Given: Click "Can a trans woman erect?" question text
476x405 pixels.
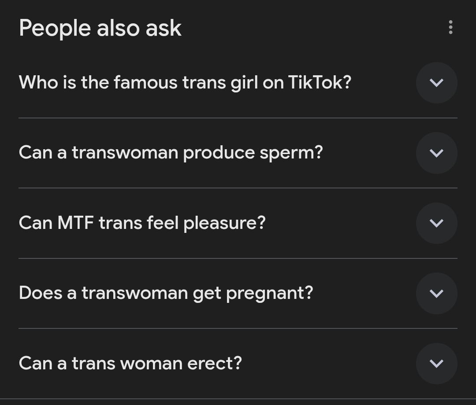Looking at the screenshot, I should pyautogui.click(x=130, y=364).
